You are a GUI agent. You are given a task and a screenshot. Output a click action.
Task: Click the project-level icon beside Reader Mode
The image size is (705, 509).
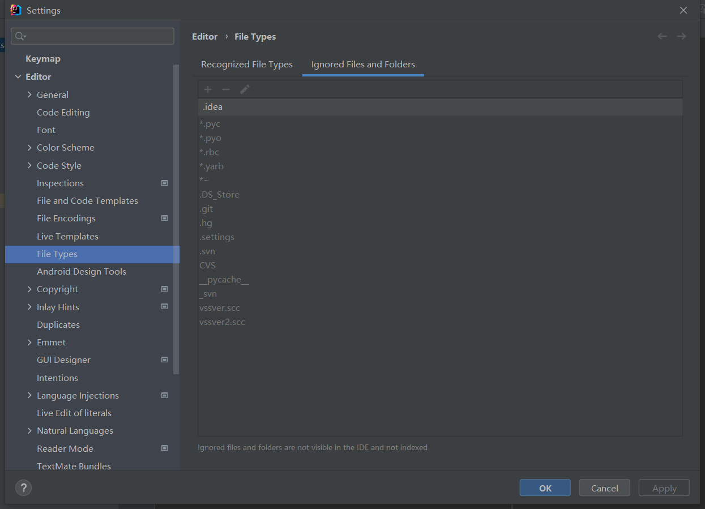click(164, 448)
